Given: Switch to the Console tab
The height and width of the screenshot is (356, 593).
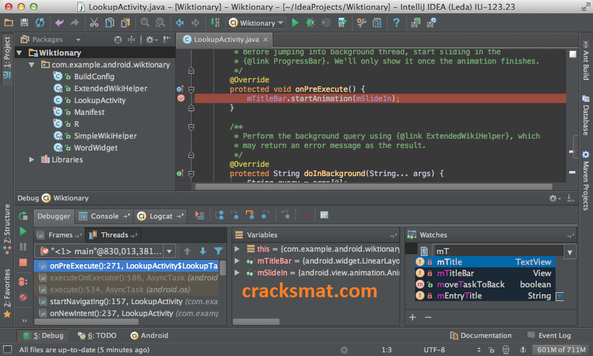Looking at the screenshot, I should (105, 216).
